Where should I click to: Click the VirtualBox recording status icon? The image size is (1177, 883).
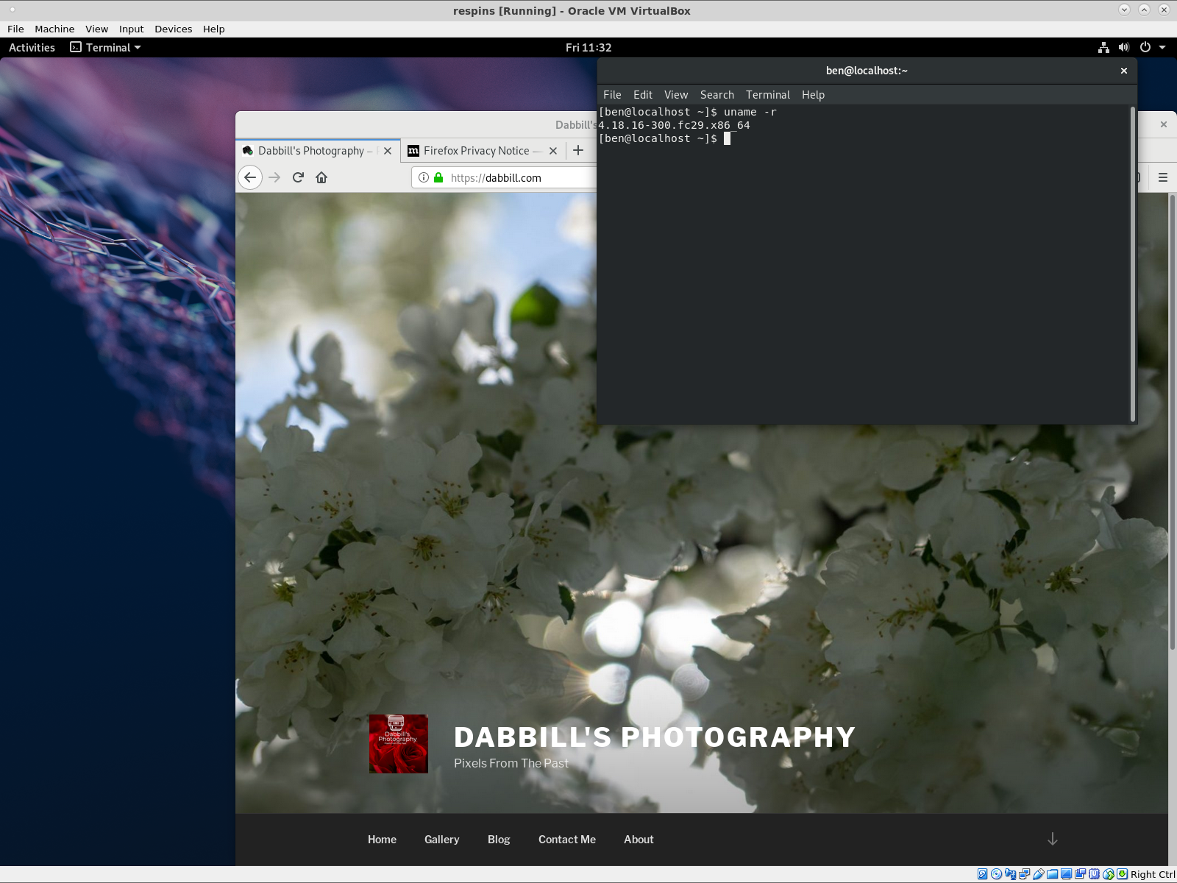[x=1080, y=874]
